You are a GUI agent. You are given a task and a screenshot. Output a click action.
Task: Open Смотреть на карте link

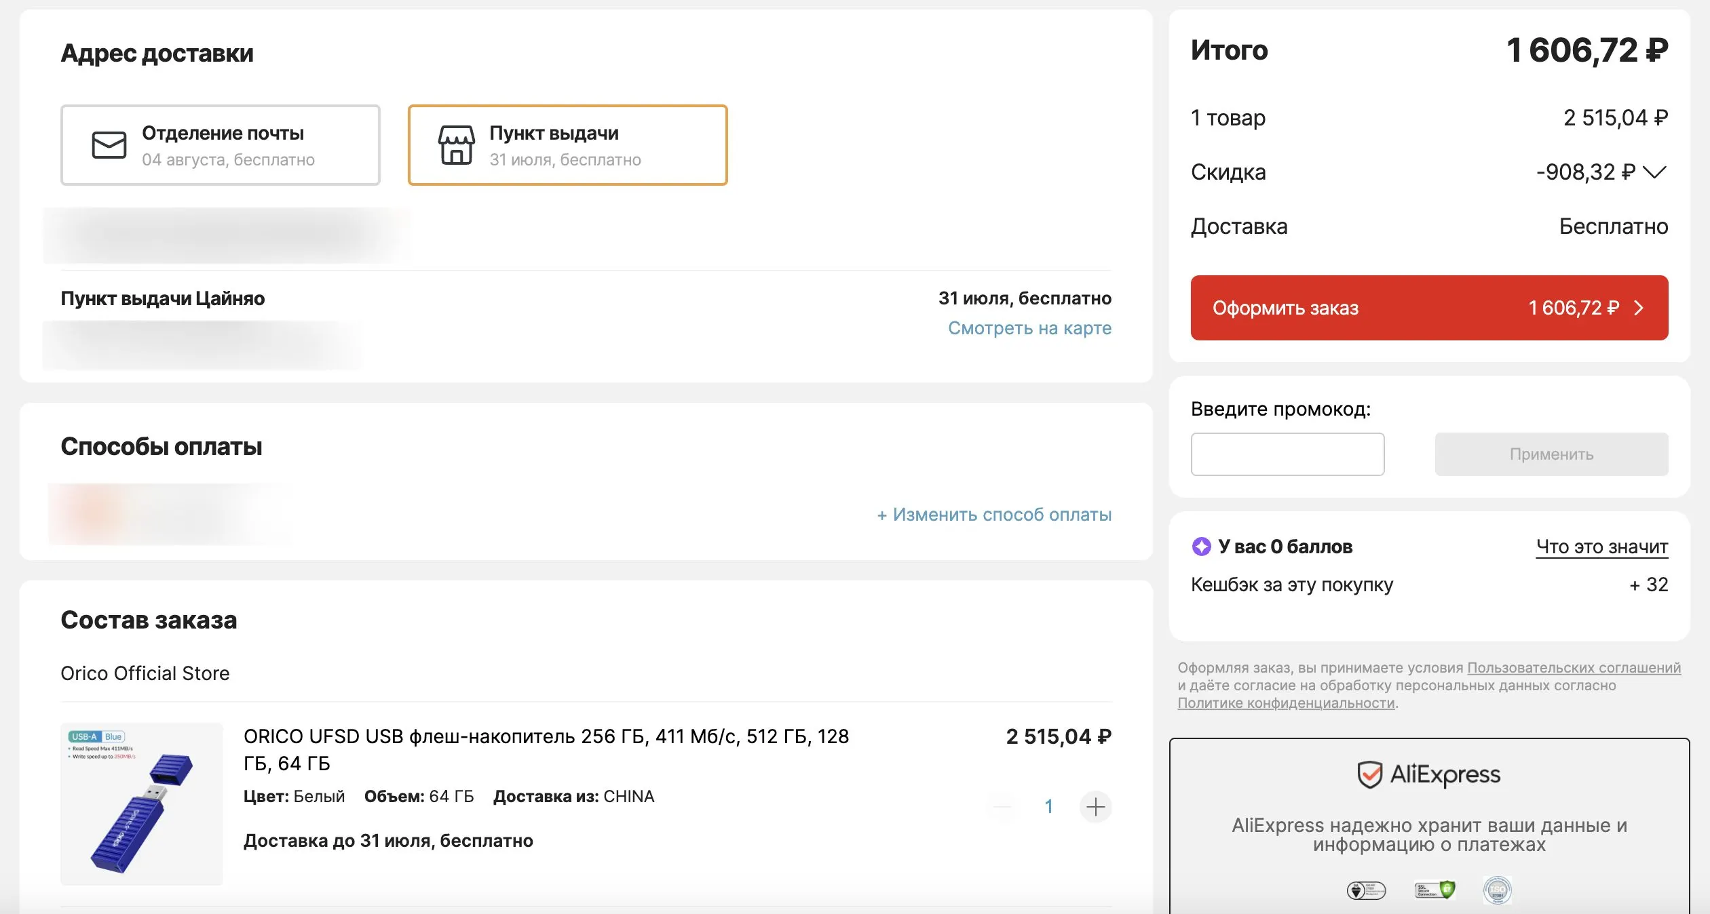[1029, 328]
